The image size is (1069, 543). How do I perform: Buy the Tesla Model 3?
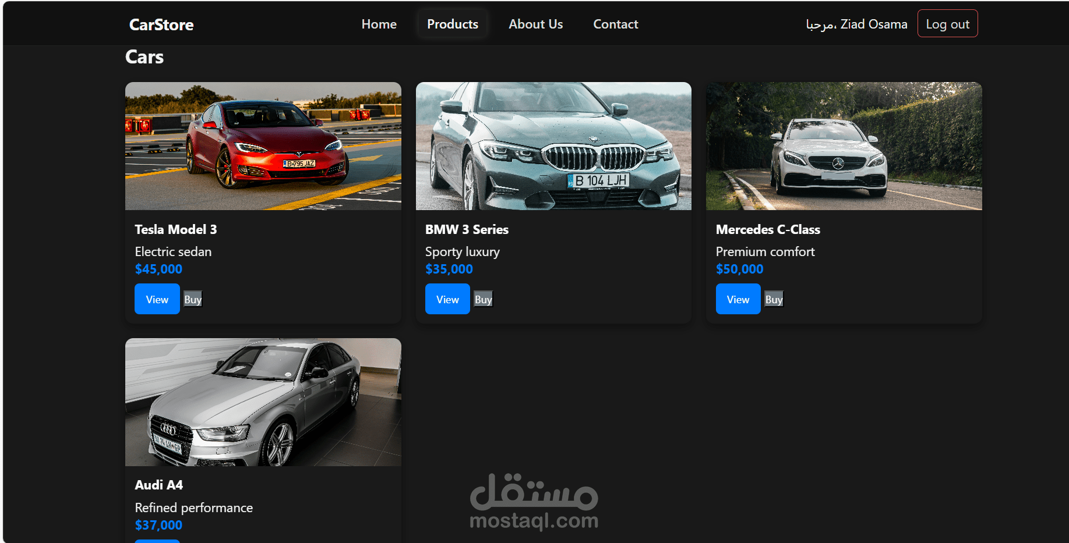tap(193, 299)
